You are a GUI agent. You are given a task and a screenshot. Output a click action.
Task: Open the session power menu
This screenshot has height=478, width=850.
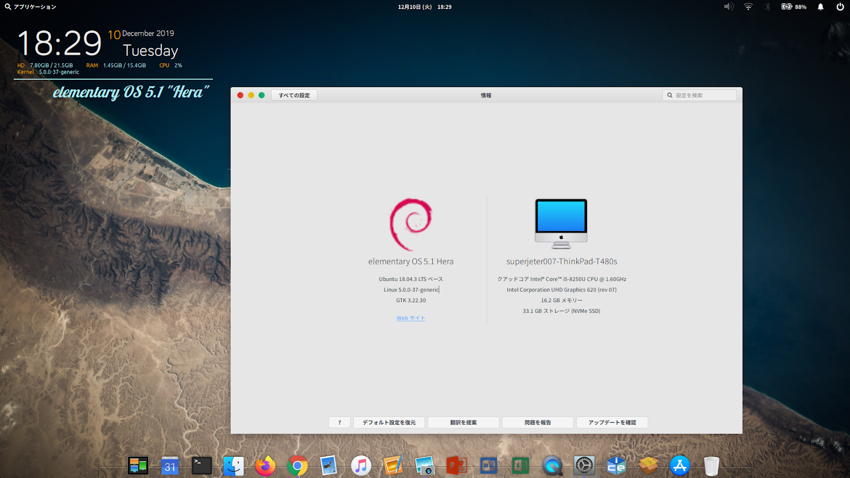pos(840,7)
